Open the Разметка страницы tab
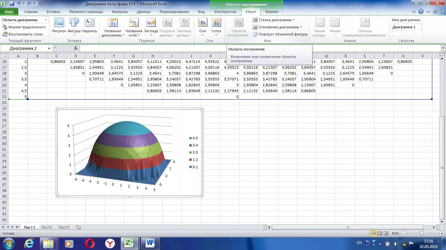The width and height of the screenshot is (446, 250). (86, 12)
